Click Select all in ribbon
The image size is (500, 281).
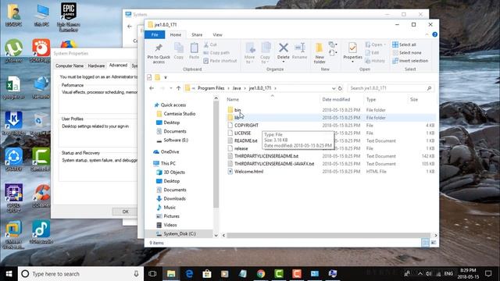[404, 44]
